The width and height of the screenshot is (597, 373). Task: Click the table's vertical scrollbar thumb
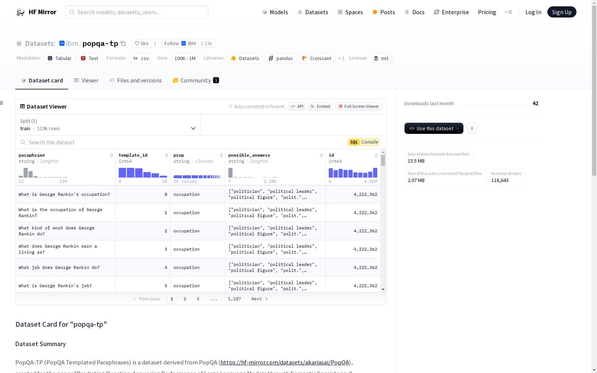tap(383, 160)
